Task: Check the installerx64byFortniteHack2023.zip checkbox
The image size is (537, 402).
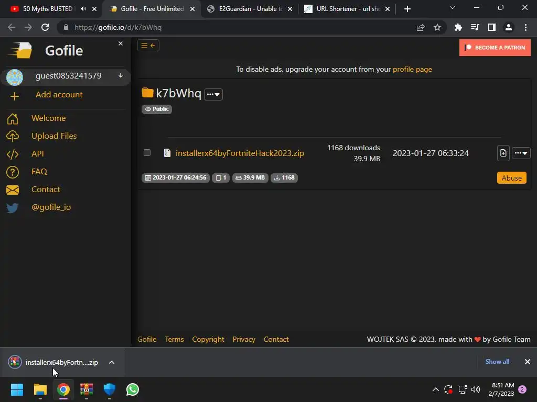Action: [x=147, y=152]
